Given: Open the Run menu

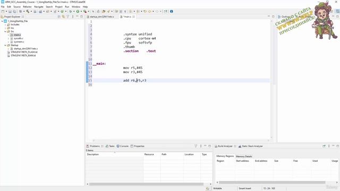Looking at the screenshot, I should [67, 7].
